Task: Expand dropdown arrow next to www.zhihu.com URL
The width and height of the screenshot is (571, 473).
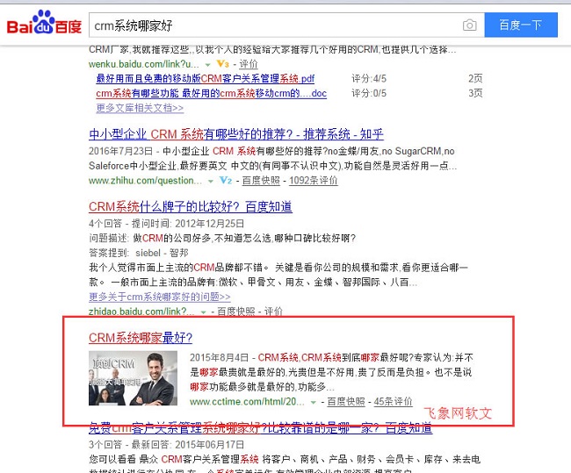Action: tap(210, 181)
